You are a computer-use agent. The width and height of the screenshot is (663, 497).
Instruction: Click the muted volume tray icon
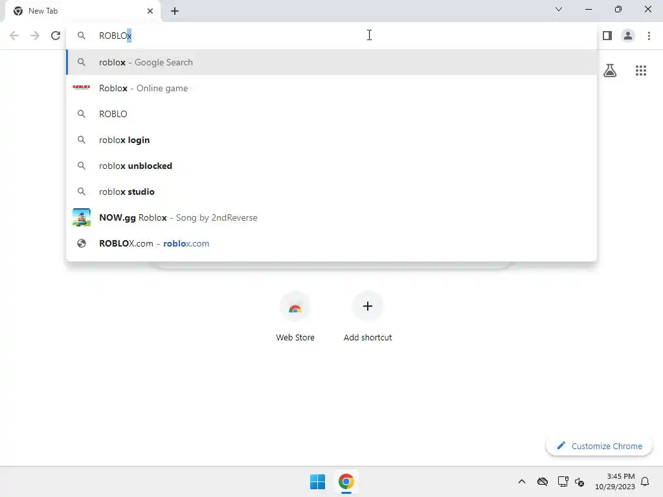(579, 481)
